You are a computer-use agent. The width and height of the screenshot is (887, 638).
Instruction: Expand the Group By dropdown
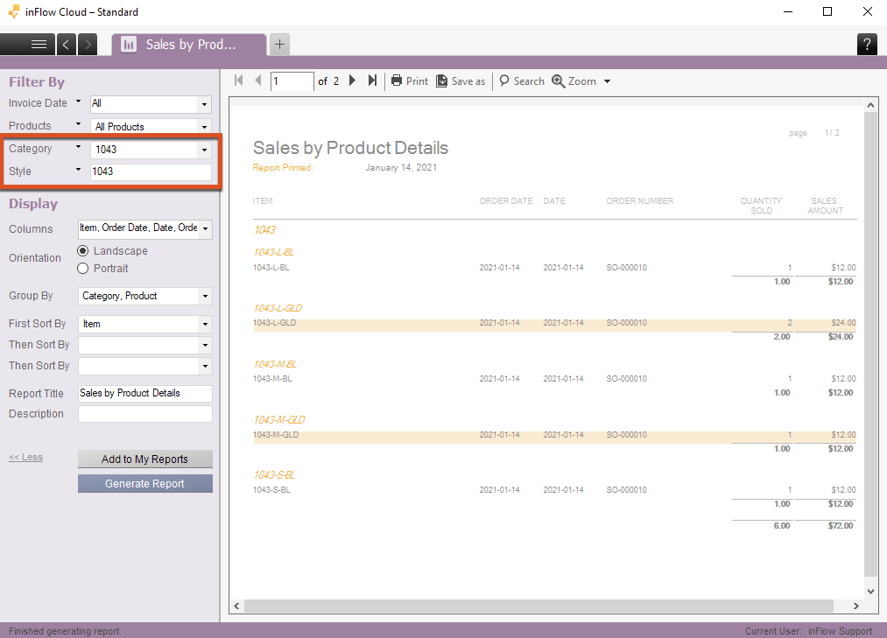pyautogui.click(x=204, y=297)
